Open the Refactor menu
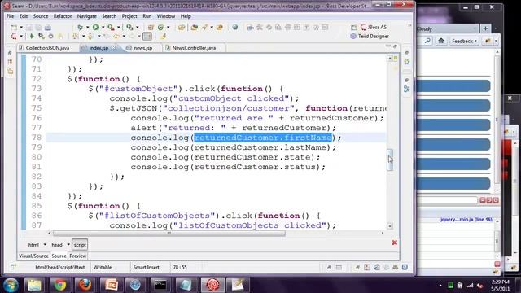 63,16
